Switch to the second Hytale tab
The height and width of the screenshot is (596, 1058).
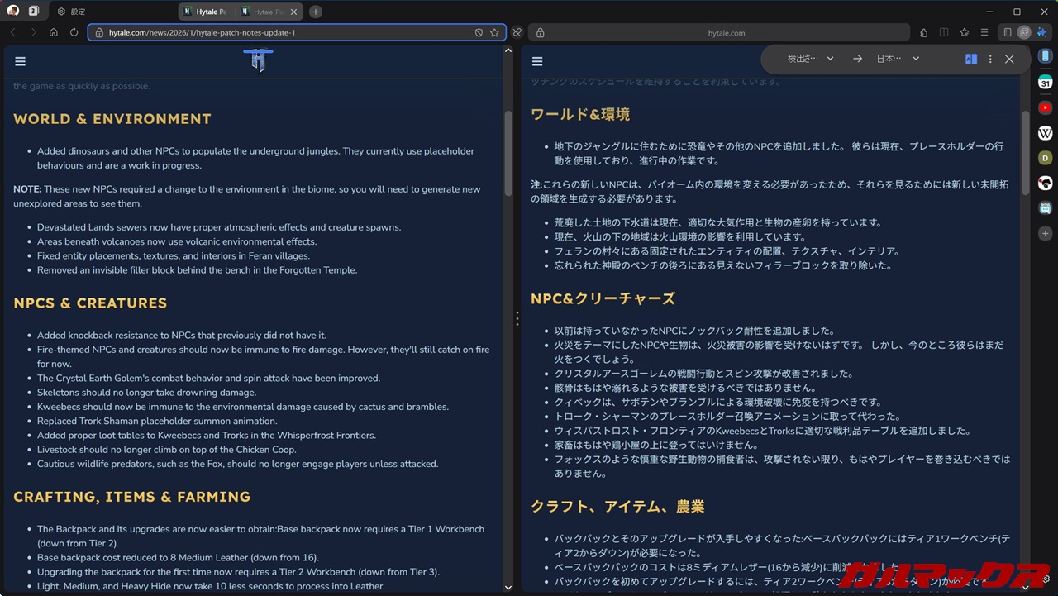(x=263, y=12)
